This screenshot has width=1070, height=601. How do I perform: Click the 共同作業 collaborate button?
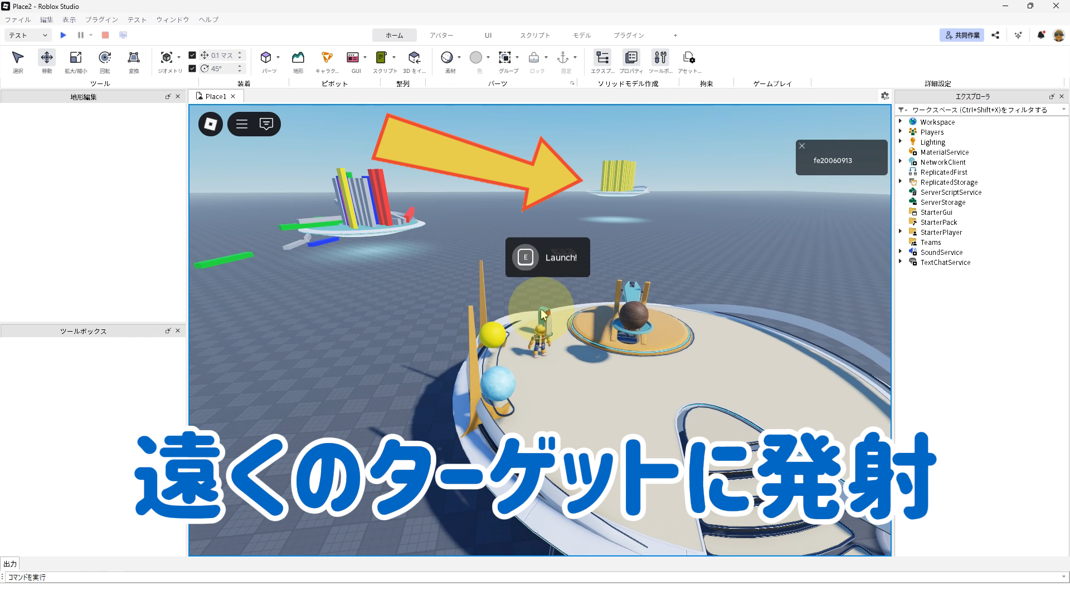(962, 35)
